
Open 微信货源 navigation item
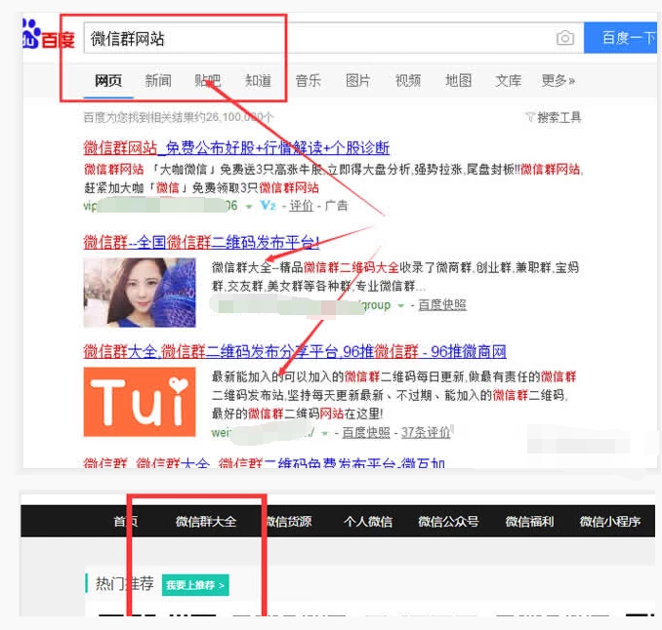[289, 522]
